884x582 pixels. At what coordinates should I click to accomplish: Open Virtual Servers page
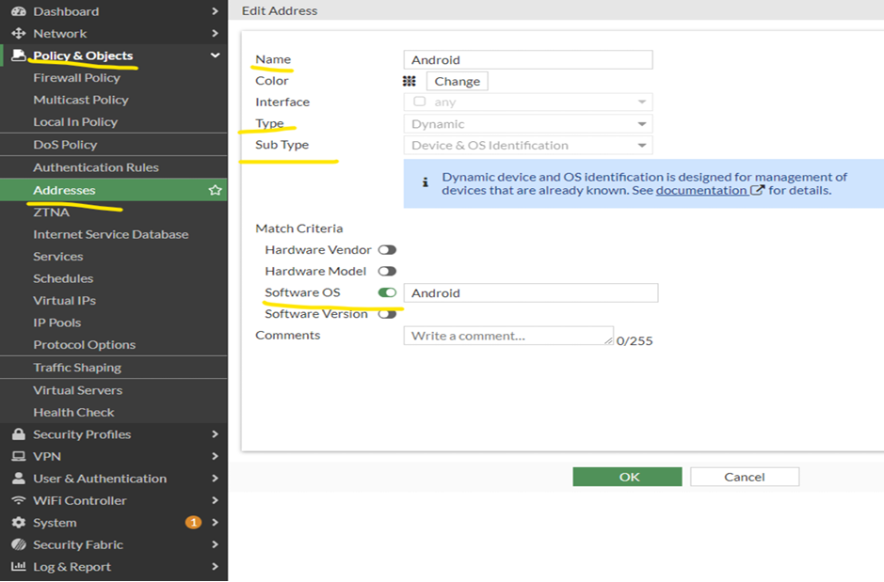tap(78, 390)
